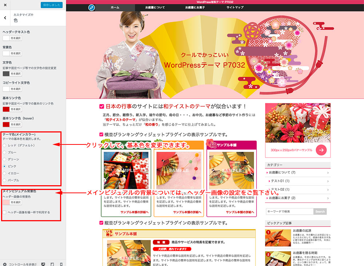Click the 和の香り red link text
Image resolution: width=364 pixels, height=266 pixels.
point(151,124)
